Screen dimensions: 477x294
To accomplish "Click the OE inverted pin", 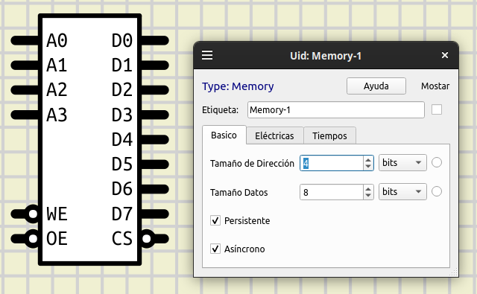I will [25, 239].
